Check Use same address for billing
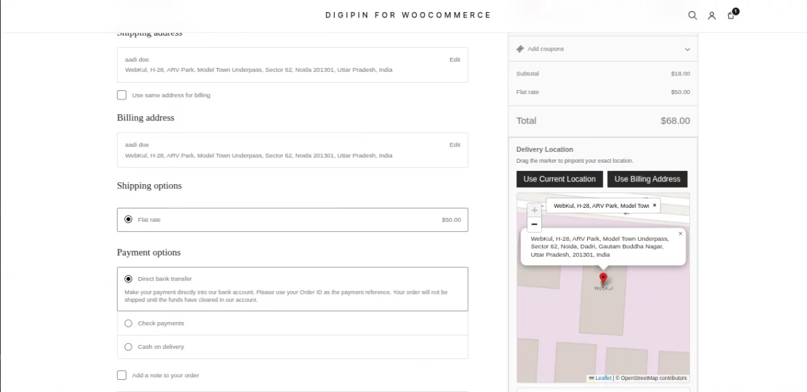The width and height of the screenshot is (807, 392). coord(122,95)
